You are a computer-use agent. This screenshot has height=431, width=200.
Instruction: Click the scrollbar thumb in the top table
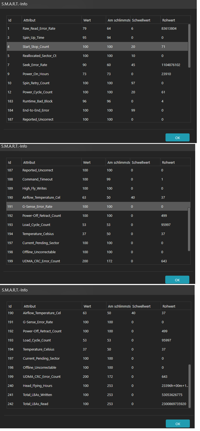189,46
